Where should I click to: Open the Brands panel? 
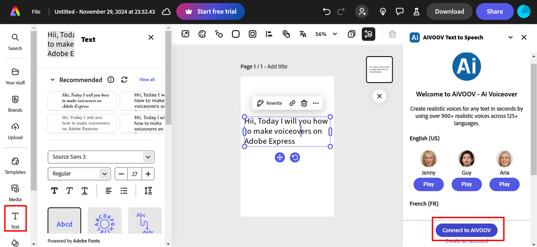pos(15,104)
